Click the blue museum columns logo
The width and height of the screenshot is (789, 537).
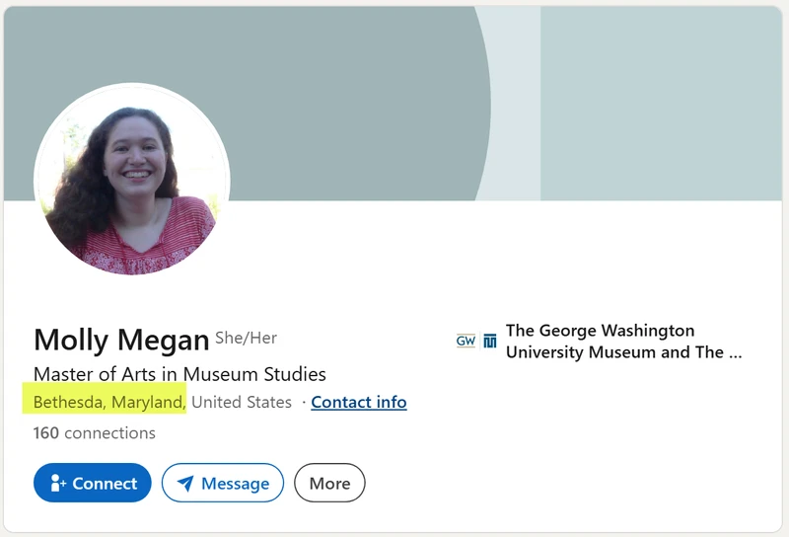point(489,341)
